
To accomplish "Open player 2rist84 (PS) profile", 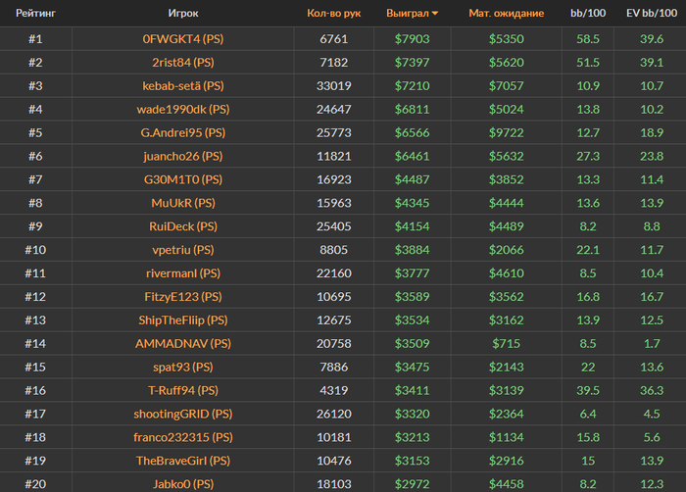I will 183,63.
